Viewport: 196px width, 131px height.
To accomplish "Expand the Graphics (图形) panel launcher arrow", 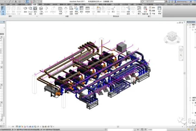I will (37, 16).
